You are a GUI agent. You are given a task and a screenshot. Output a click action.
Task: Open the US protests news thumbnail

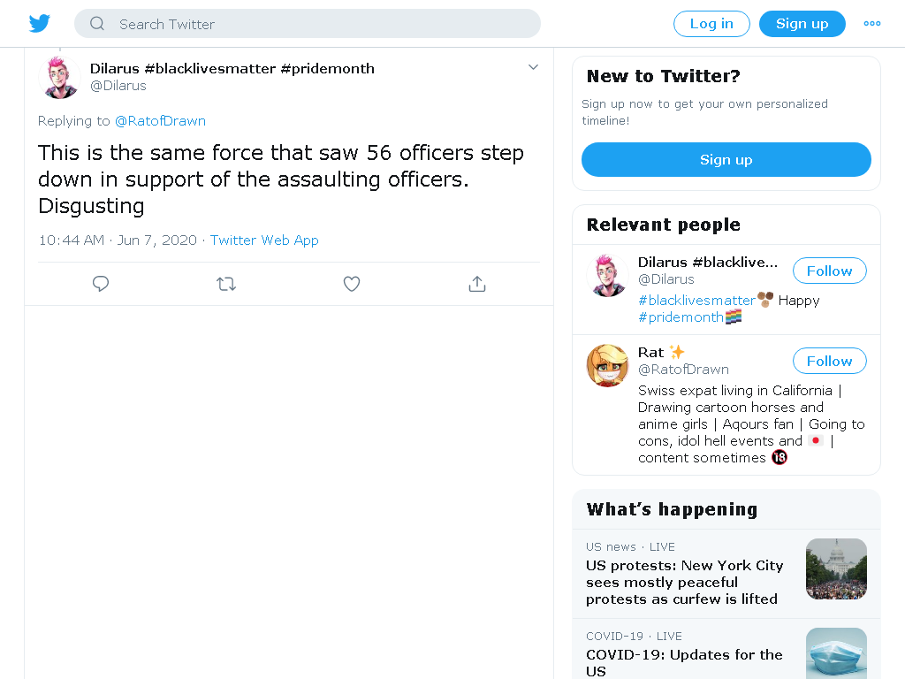pos(836,568)
